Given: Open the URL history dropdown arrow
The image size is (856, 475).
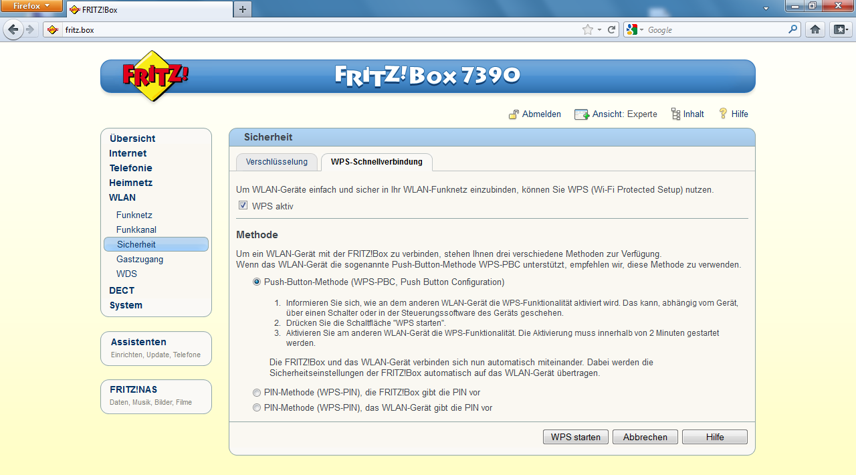Looking at the screenshot, I should click(x=599, y=29).
